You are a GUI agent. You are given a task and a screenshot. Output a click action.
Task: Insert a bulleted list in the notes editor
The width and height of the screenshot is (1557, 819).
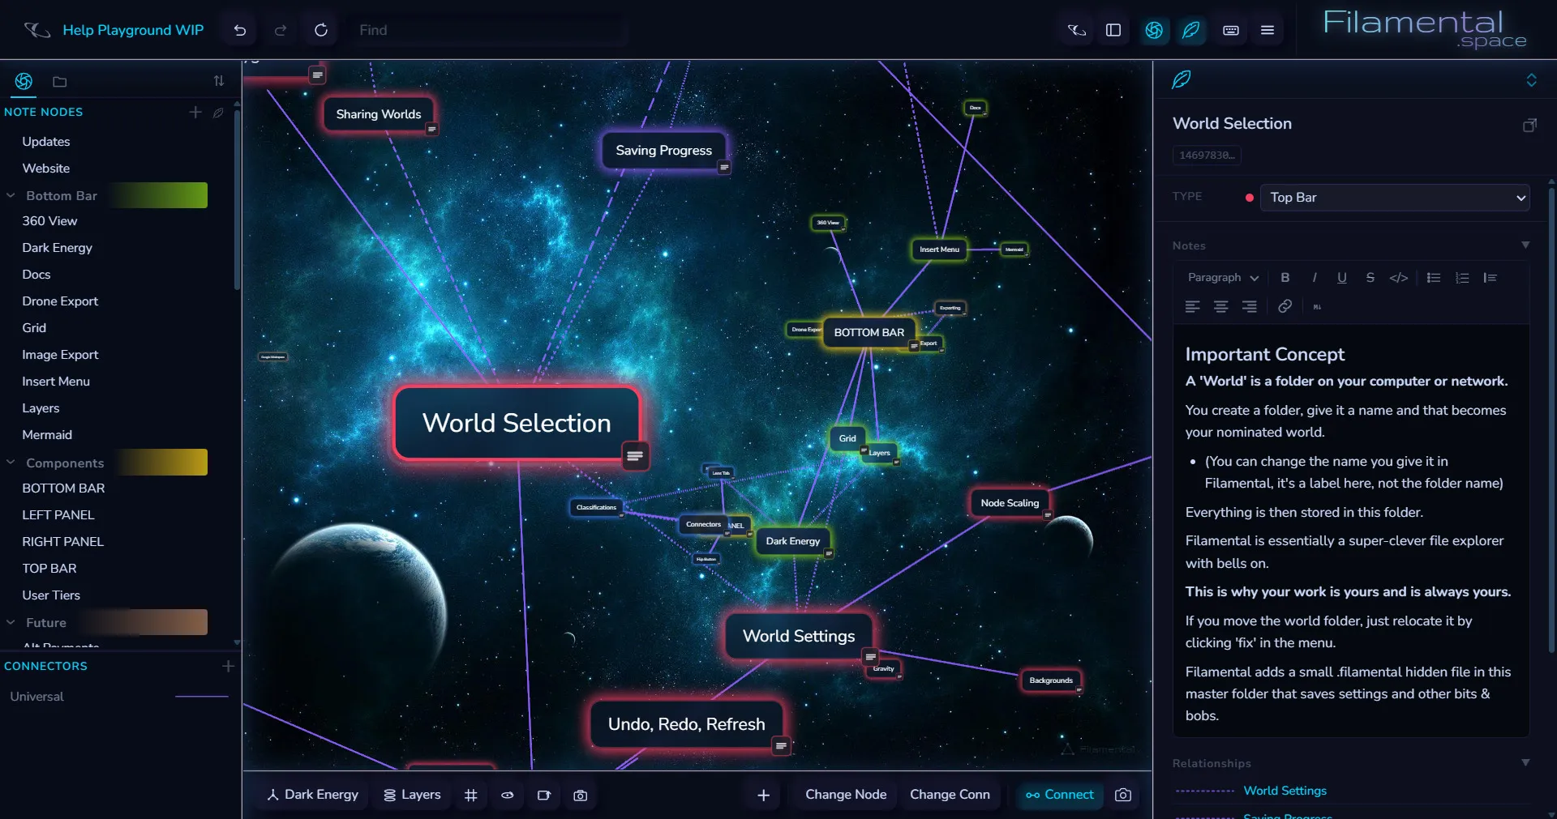1434,277
